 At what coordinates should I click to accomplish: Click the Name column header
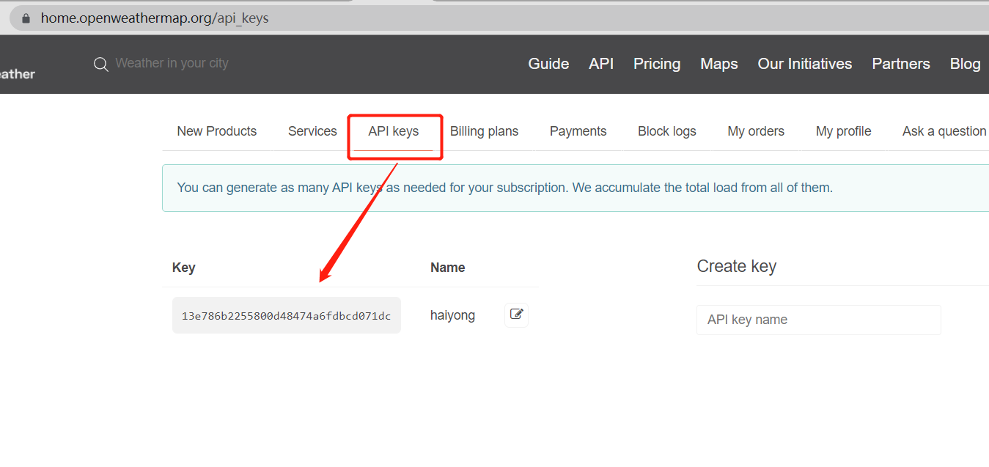tap(448, 268)
